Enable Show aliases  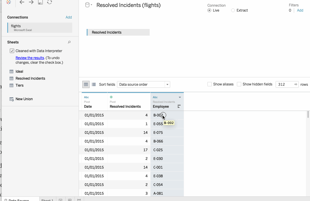pos(209,84)
